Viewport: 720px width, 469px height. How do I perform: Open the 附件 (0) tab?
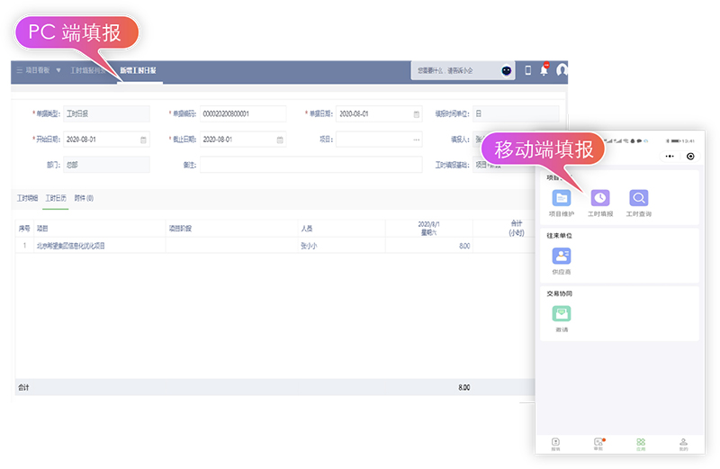[84, 198]
